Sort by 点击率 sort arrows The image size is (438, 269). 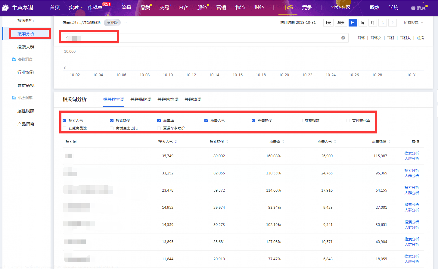[283, 142]
